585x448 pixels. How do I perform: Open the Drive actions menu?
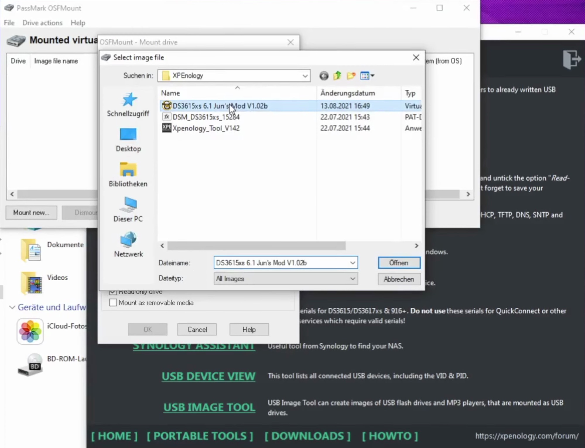tap(42, 23)
